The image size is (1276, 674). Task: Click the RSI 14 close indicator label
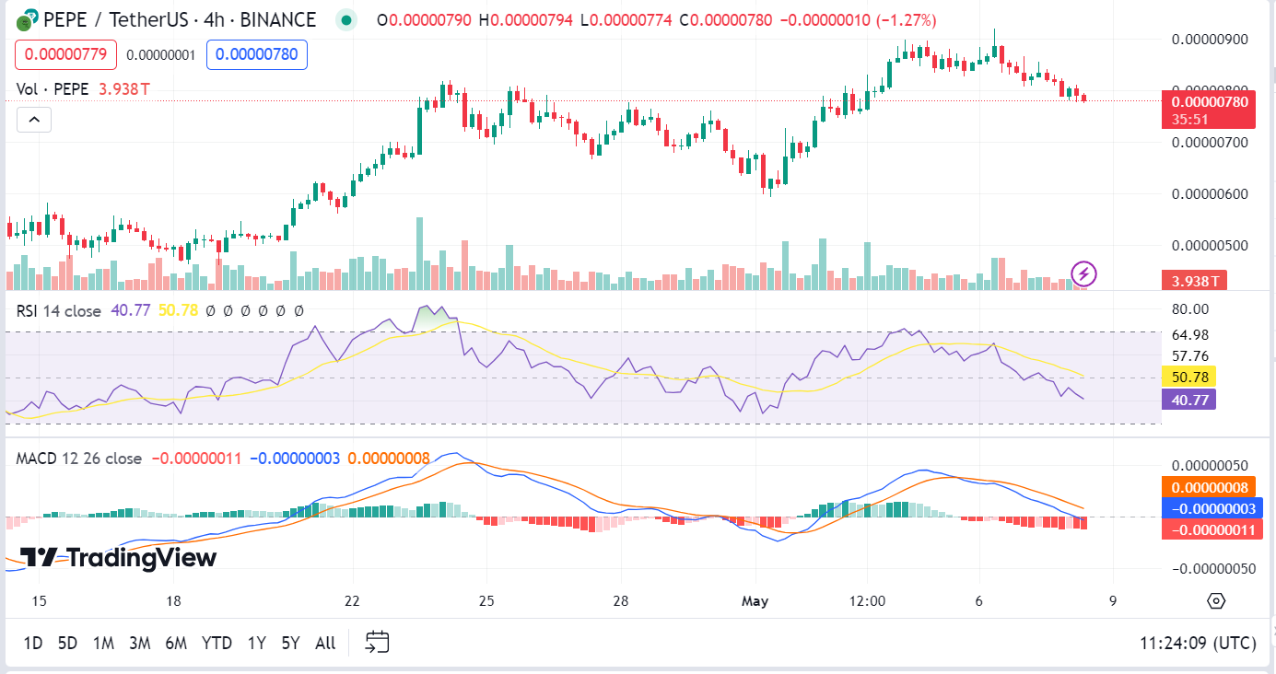pos(59,311)
